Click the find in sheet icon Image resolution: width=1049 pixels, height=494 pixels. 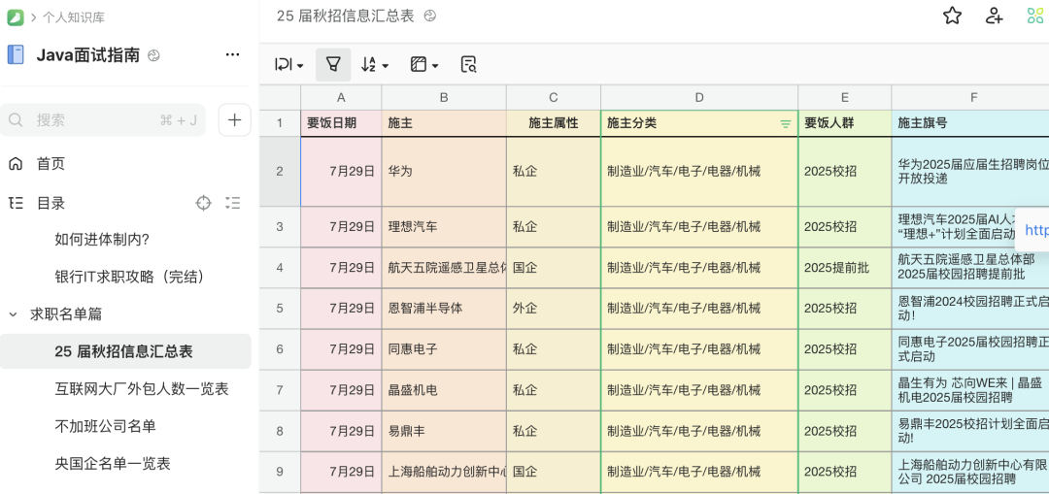point(469,65)
